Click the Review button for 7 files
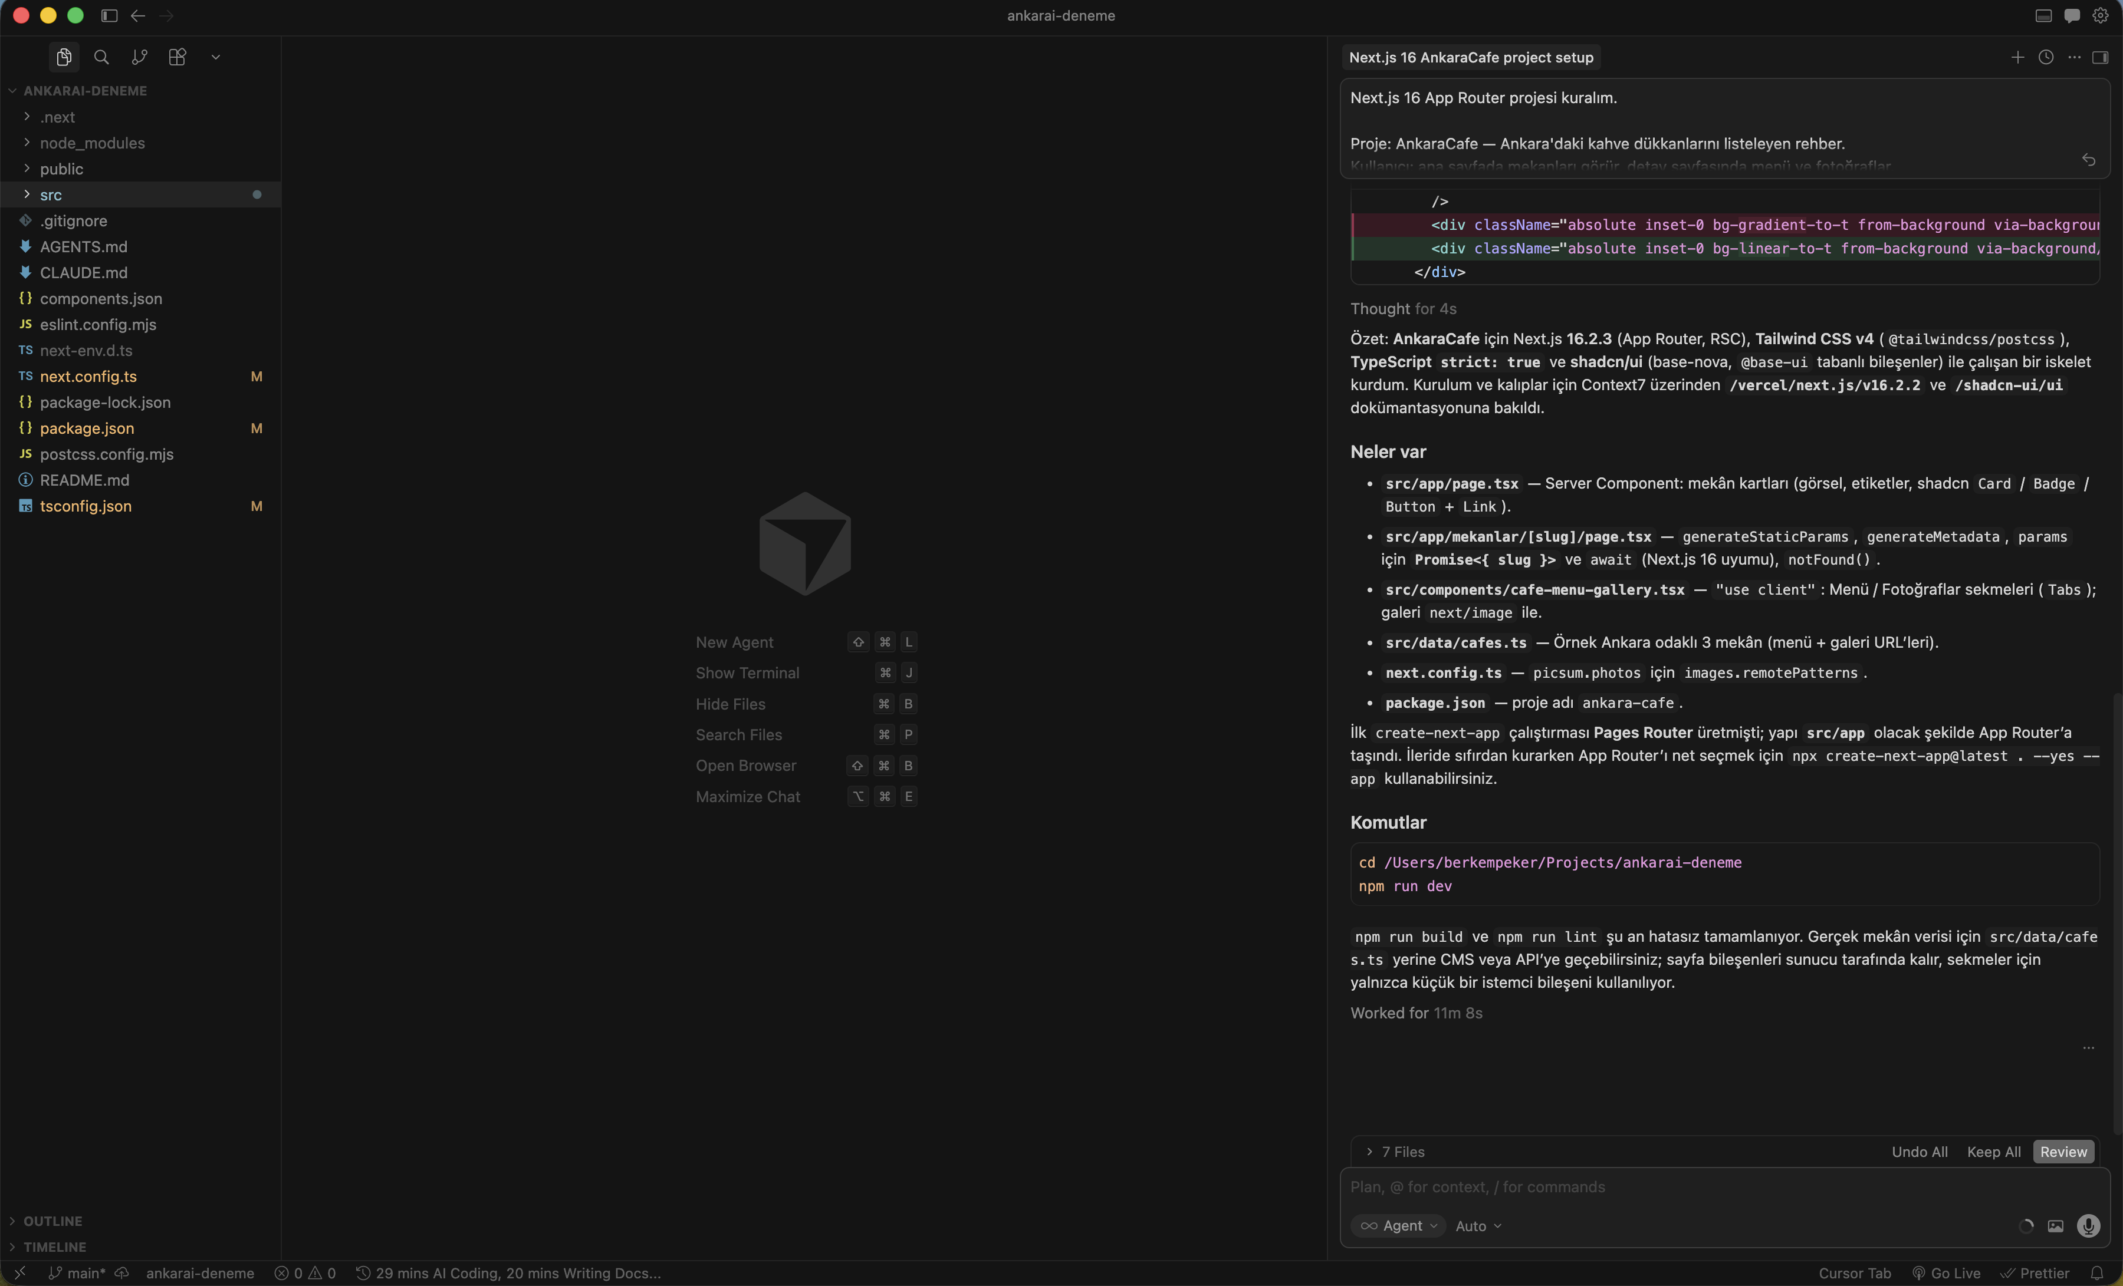Image resolution: width=2123 pixels, height=1286 pixels. pos(2065,1152)
